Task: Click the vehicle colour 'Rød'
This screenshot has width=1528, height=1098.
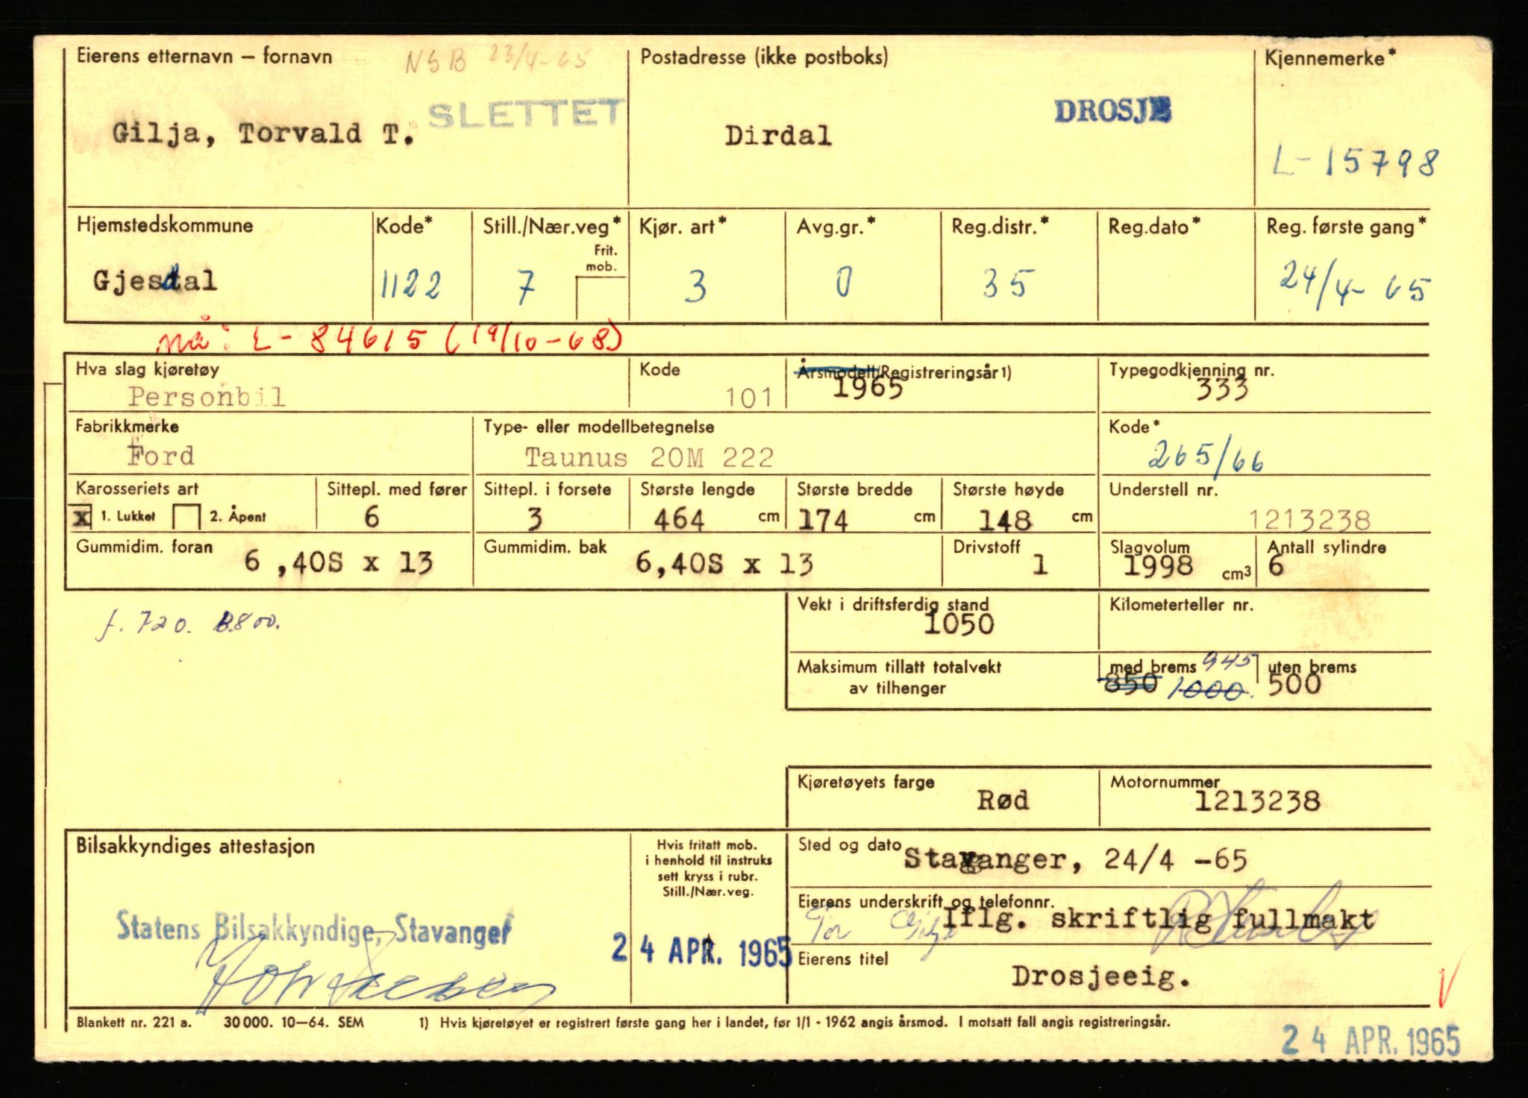Action: (x=1003, y=800)
